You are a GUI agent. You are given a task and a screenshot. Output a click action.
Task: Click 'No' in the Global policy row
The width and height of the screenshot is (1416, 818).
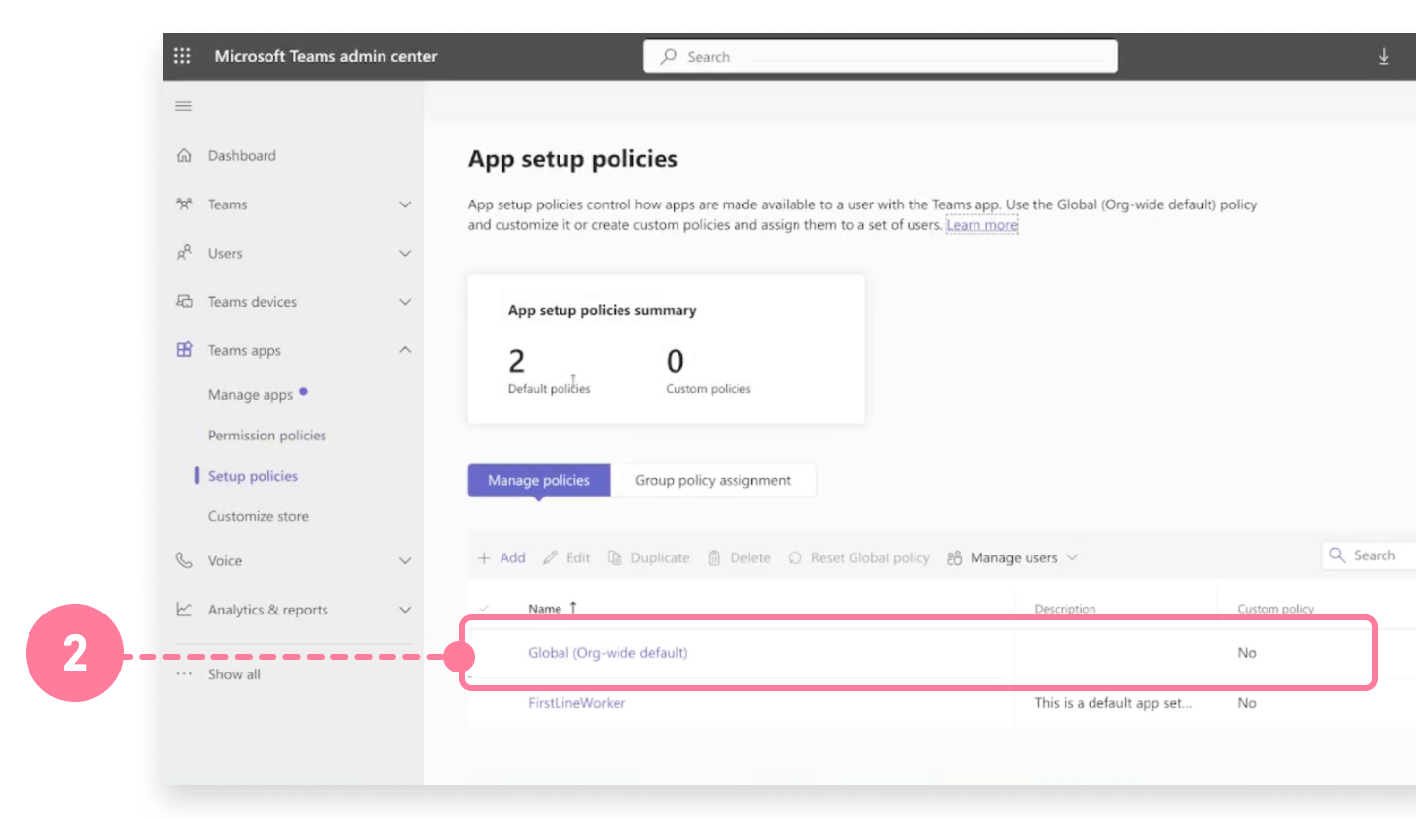1247,652
